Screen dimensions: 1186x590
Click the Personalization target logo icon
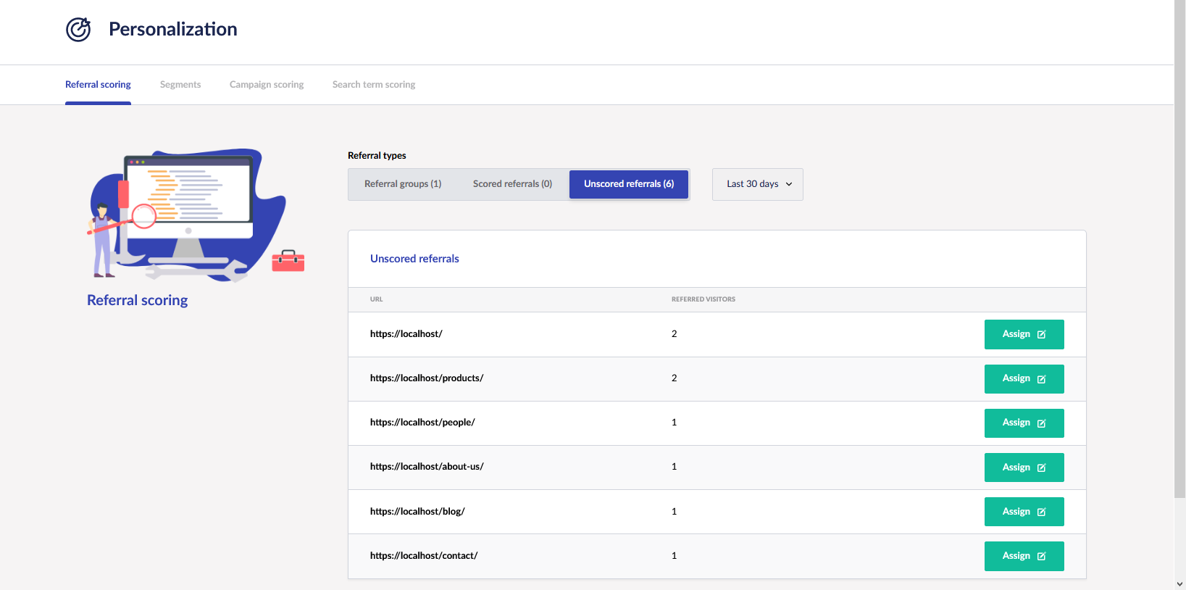coord(78,30)
